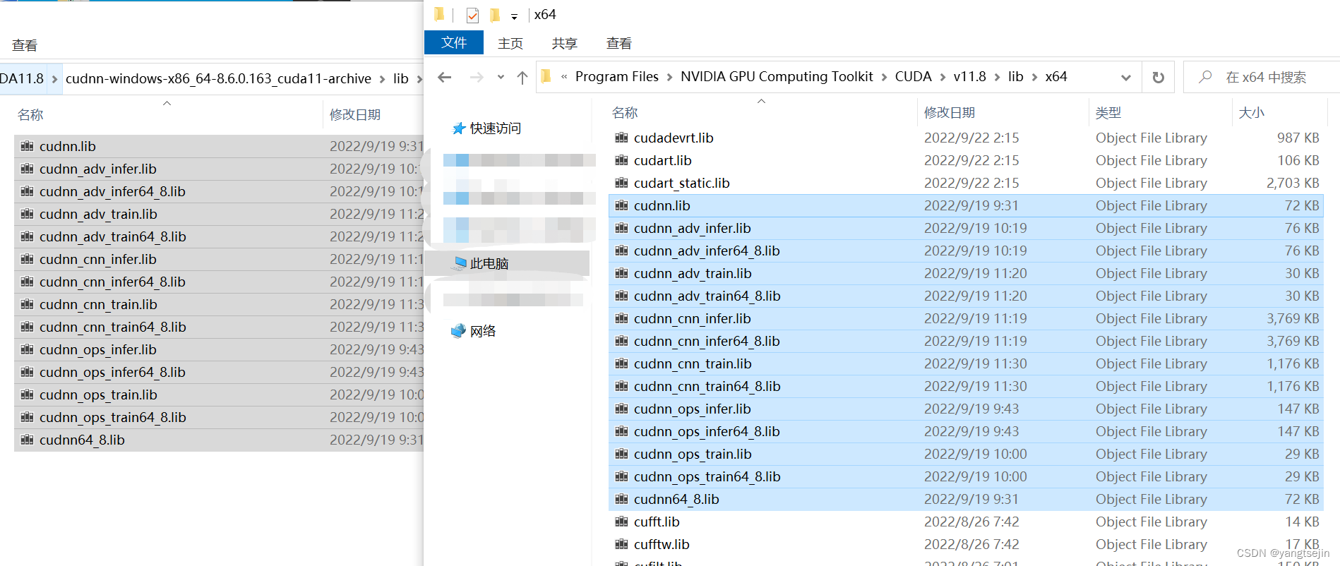Screen dimensions: 1340x566
Task: Sort by 名称 column in x64 window
Action: pos(625,113)
